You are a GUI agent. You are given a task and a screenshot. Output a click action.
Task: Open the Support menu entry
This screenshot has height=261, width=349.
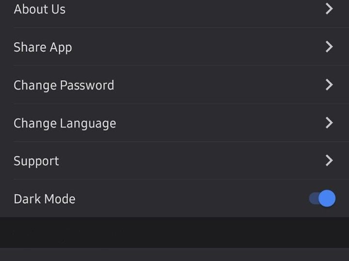pos(174,161)
